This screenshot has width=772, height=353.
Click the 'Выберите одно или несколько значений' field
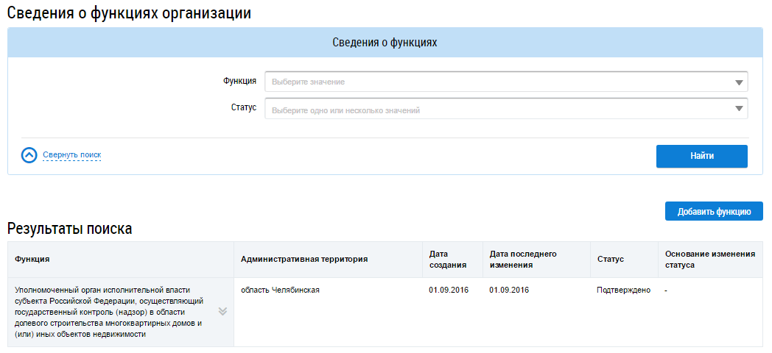click(x=501, y=110)
